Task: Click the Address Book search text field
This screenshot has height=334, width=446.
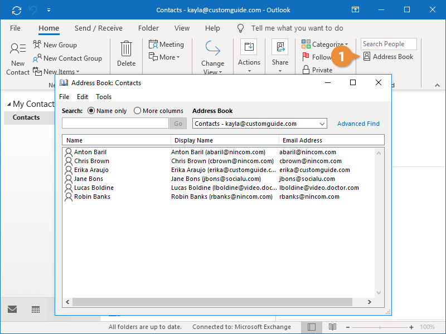Action: pyautogui.click(x=115, y=124)
